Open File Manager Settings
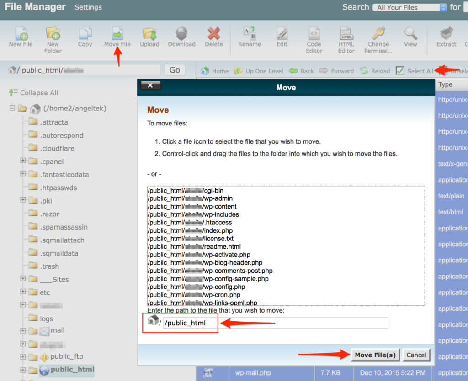This screenshot has height=381, width=468. (88, 7)
